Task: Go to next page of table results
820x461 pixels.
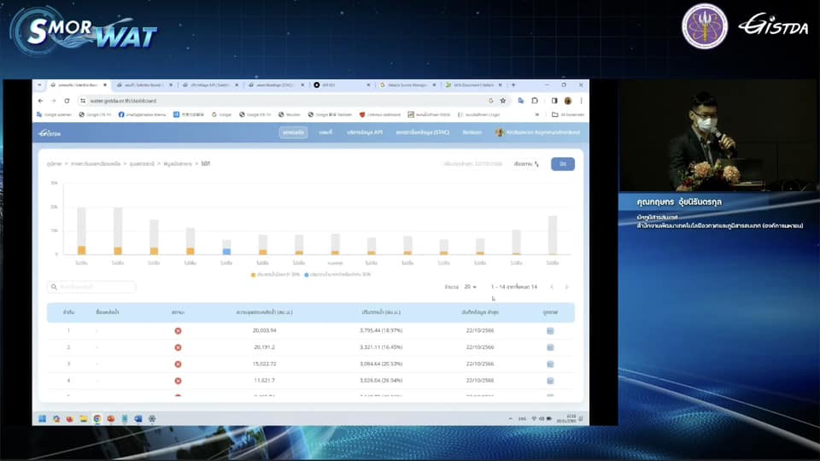Action: tap(566, 287)
